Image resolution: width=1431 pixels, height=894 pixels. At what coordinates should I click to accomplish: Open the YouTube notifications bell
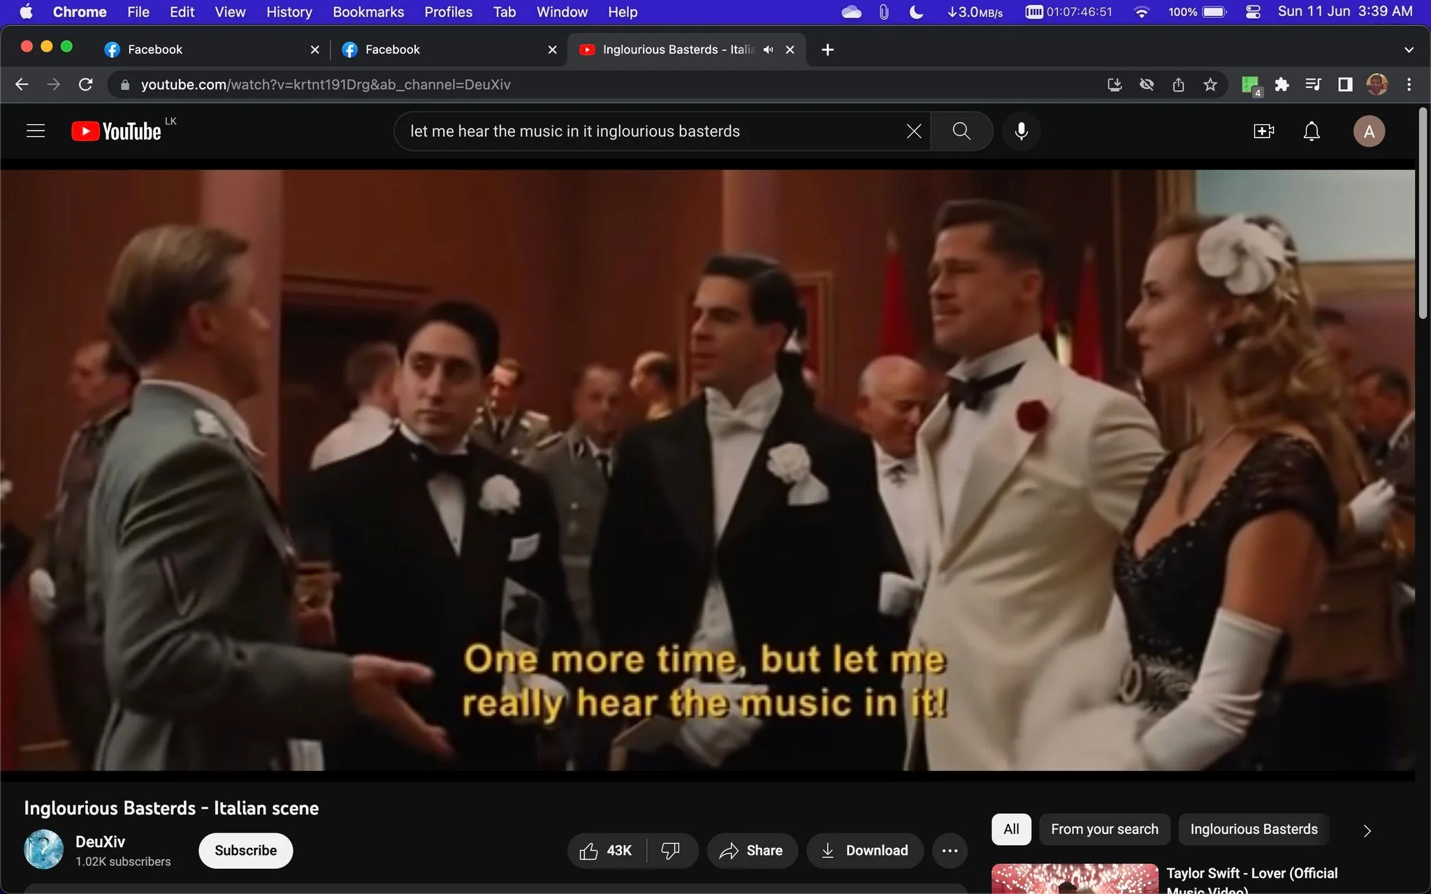click(1312, 131)
